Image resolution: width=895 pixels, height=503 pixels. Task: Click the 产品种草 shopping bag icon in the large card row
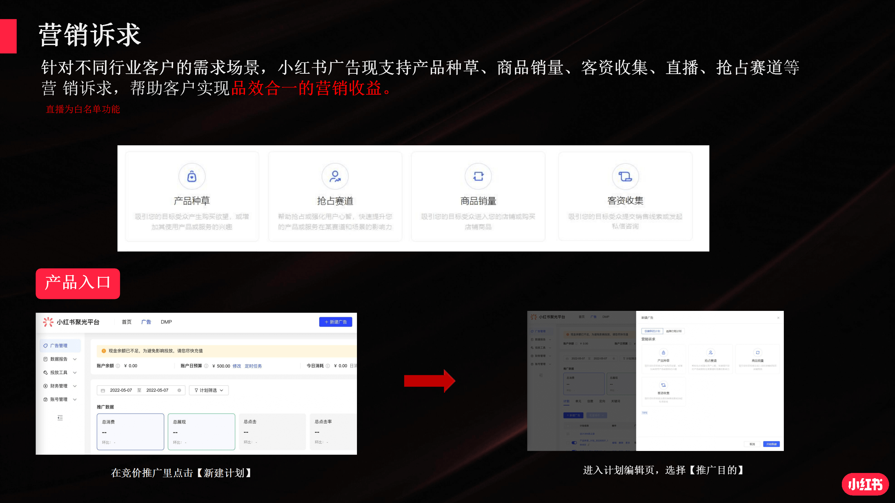pyautogui.click(x=192, y=176)
